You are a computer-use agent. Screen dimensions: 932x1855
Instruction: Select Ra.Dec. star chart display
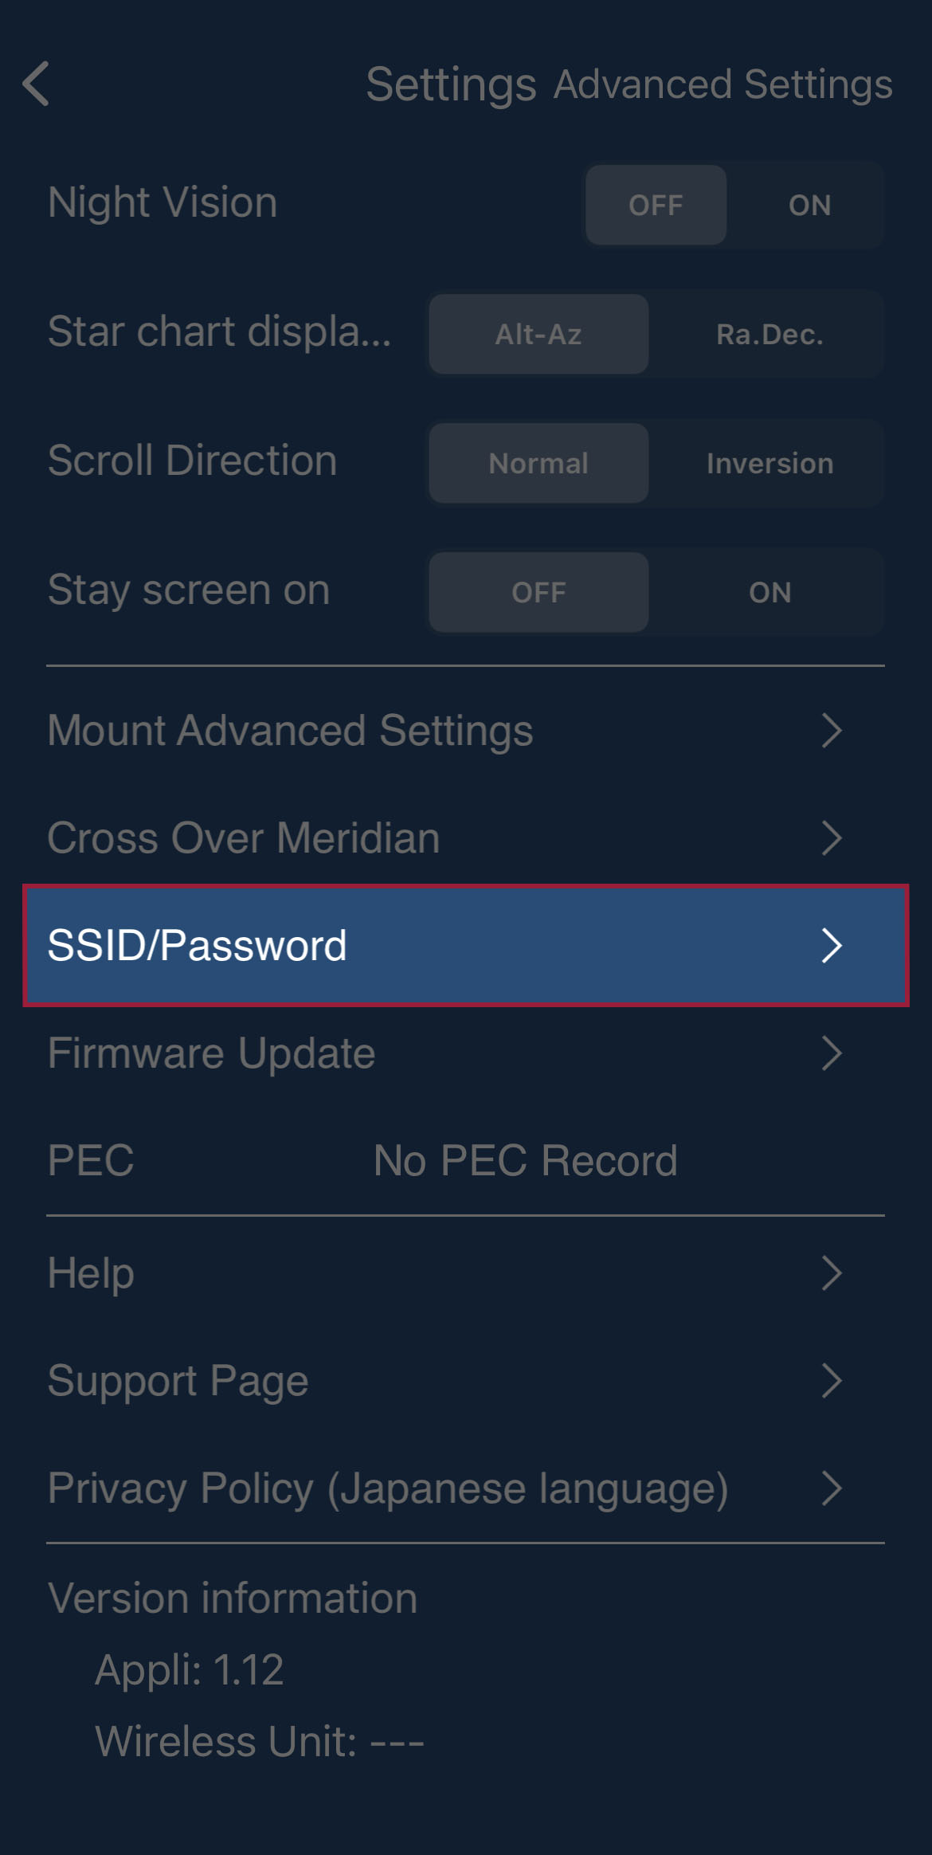coord(769,334)
